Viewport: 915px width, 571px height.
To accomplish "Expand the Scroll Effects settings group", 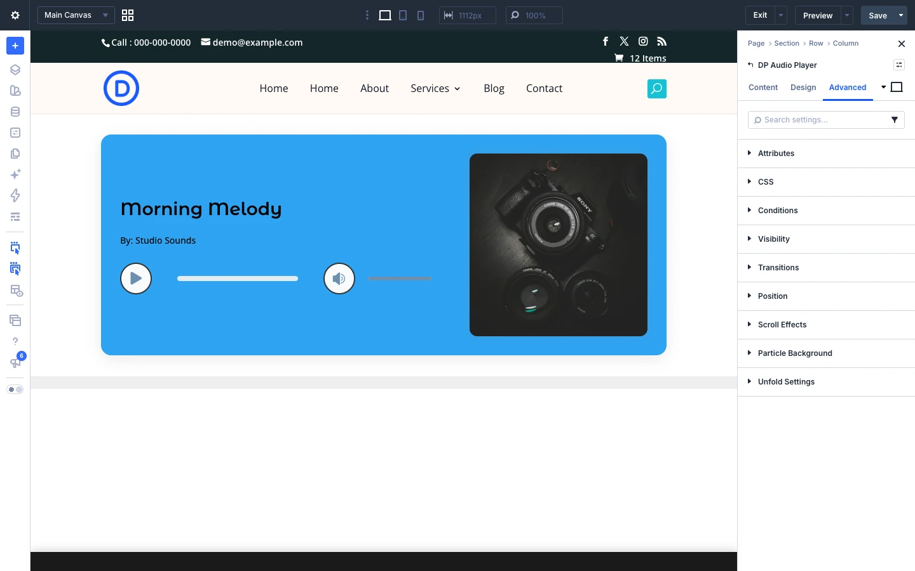I will coord(826,325).
